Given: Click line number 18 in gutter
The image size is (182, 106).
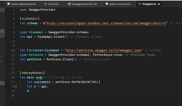Looking at the screenshot, I should (13, 86).
